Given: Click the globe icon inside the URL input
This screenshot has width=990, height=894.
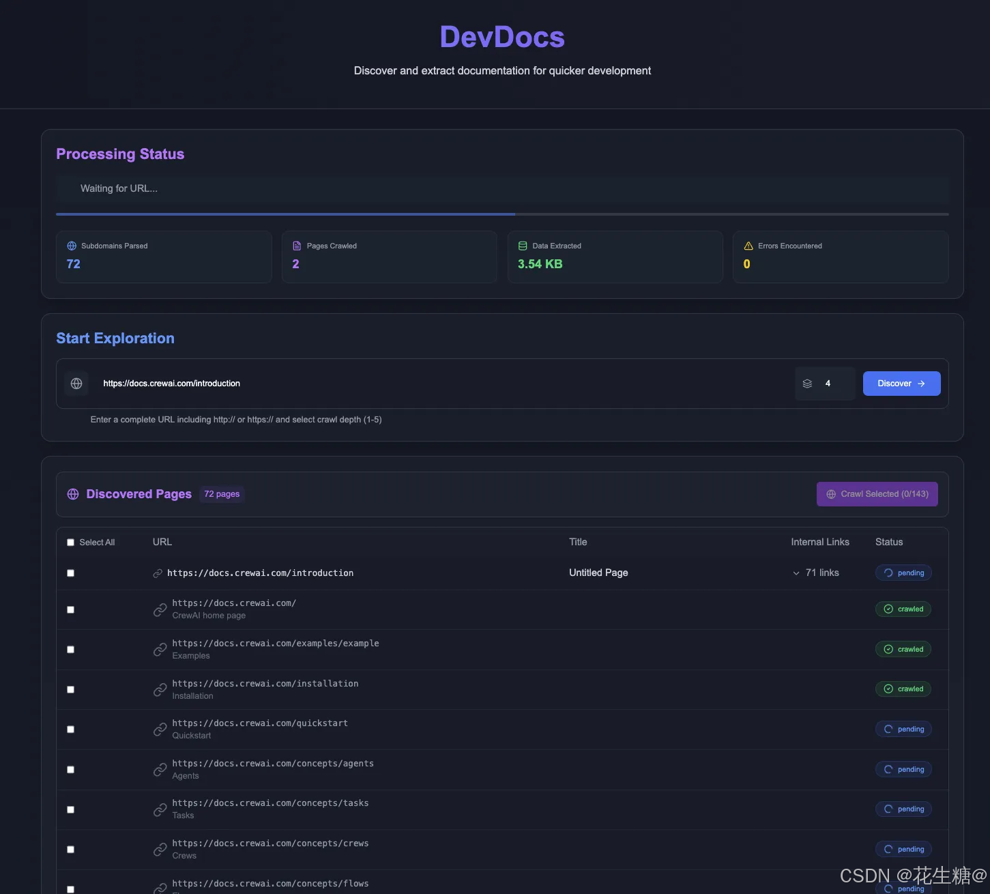Looking at the screenshot, I should [76, 383].
